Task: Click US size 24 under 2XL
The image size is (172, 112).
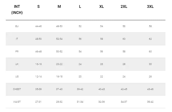Action: click(x=124, y=77)
